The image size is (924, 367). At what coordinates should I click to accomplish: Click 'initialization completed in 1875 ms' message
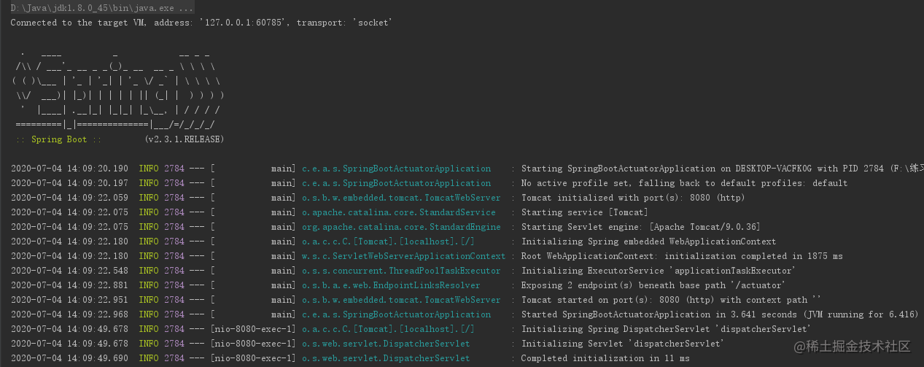click(682, 256)
